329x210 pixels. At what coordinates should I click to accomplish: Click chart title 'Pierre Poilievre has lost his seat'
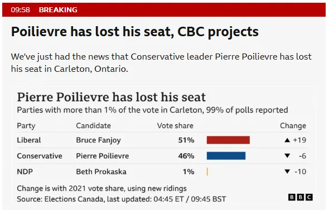coord(111,97)
